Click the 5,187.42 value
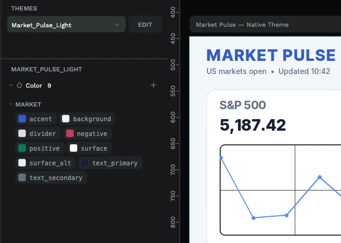Image resolution: width=341 pixels, height=243 pixels. (253, 125)
